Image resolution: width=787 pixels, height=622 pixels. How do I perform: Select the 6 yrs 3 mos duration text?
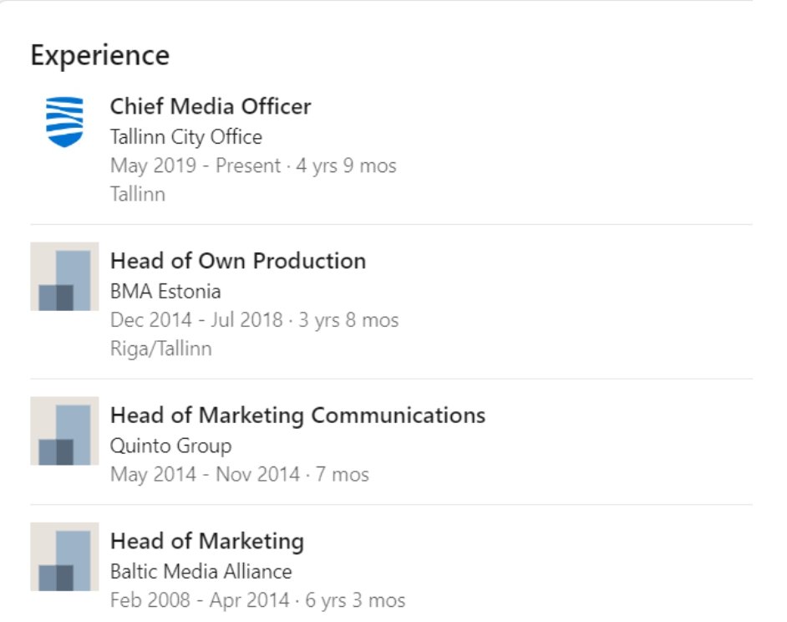355,600
